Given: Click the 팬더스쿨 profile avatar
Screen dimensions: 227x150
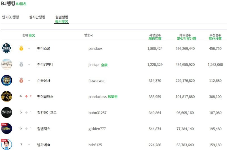Looking at the screenshot, I should point(7,48).
